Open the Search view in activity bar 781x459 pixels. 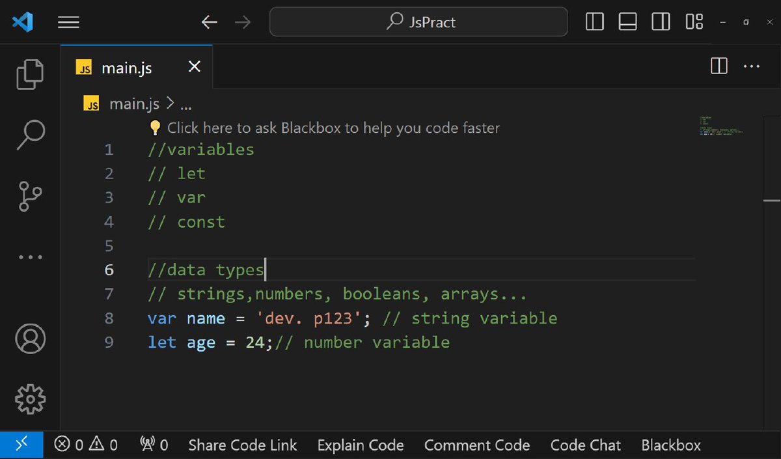click(x=30, y=134)
